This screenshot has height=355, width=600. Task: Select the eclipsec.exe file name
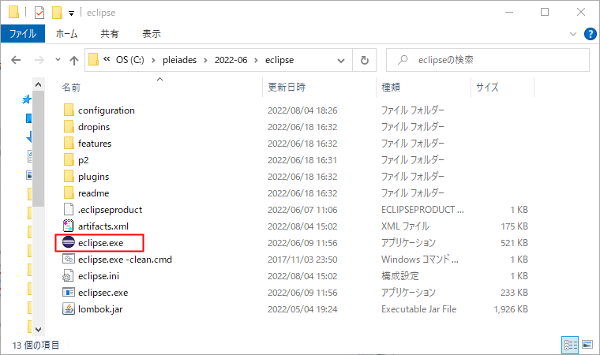tap(103, 293)
